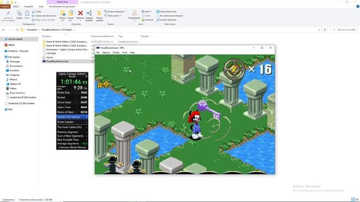Click No seleccionar ninguno
This screenshot has width=360, height=202.
pos(170,16)
